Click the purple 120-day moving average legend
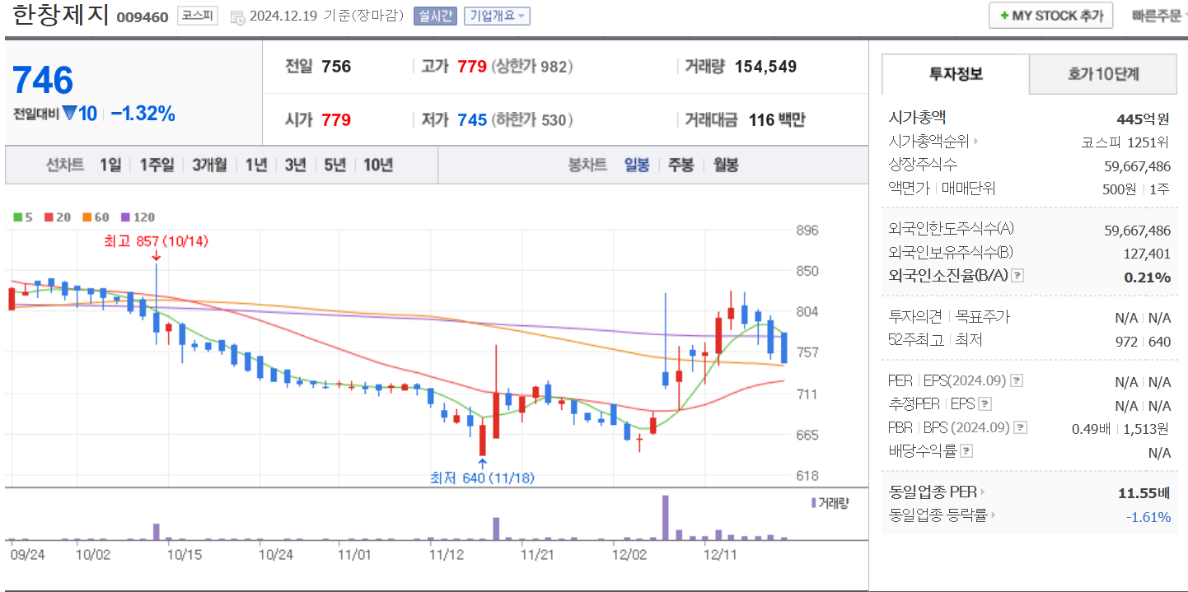 [138, 217]
